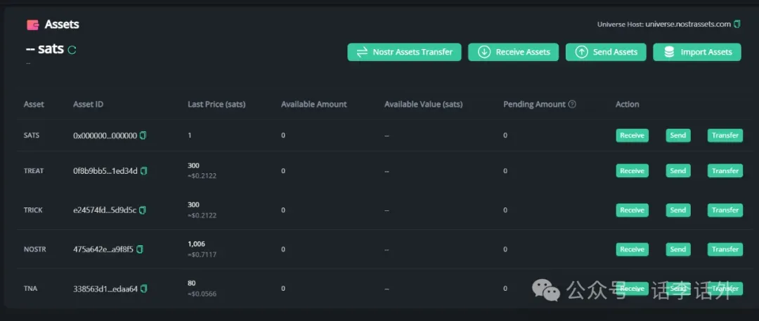Screen dimensions: 759x321
Task: Click the Receive Assets button
Action: click(513, 52)
